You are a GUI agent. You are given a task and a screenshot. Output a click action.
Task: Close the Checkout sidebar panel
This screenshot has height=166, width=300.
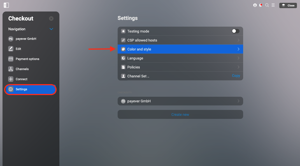(x=51, y=19)
